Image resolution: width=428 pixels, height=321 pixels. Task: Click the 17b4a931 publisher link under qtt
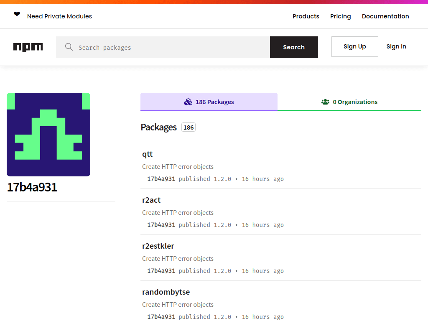click(x=161, y=178)
